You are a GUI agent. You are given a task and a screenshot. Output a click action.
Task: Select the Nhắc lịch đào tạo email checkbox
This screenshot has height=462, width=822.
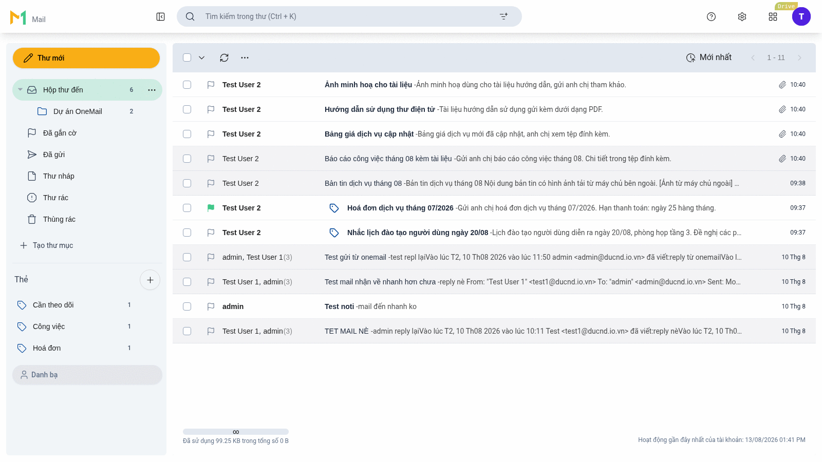tap(187, 233)
